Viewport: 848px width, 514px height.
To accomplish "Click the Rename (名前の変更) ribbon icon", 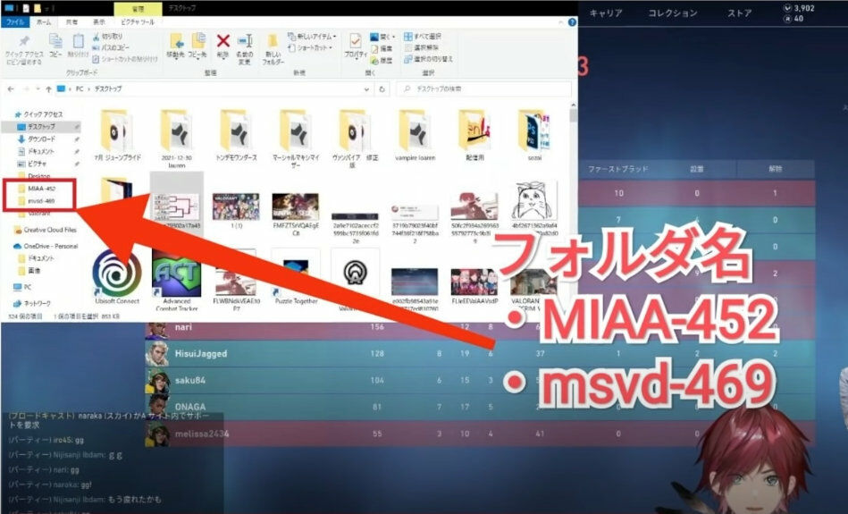I will 243,45.
